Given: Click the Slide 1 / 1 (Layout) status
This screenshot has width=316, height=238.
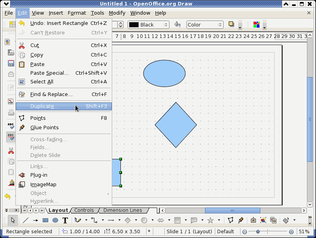Looking at the screenshot, I should (189, 232).
